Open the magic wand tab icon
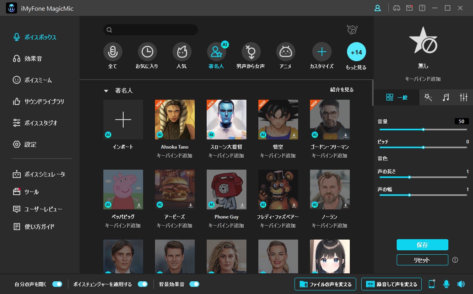Image resolution: width=473 pixels, height=294 pixels. point(428,97)
